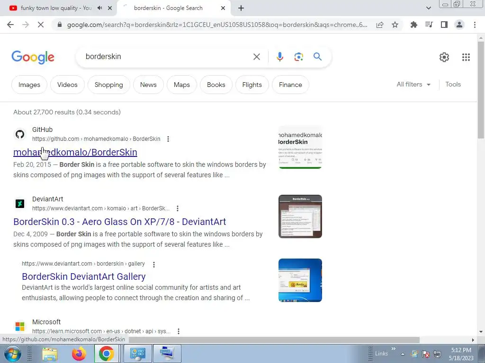This screenshot has height=363, width=485.
Task: Mute the YouTube tab speaker icon
Action: click(x=99, y=8)
